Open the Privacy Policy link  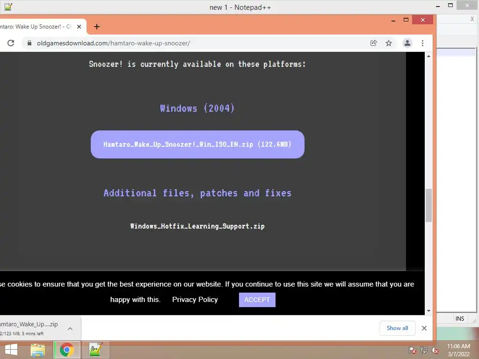[x=195, y=300]
